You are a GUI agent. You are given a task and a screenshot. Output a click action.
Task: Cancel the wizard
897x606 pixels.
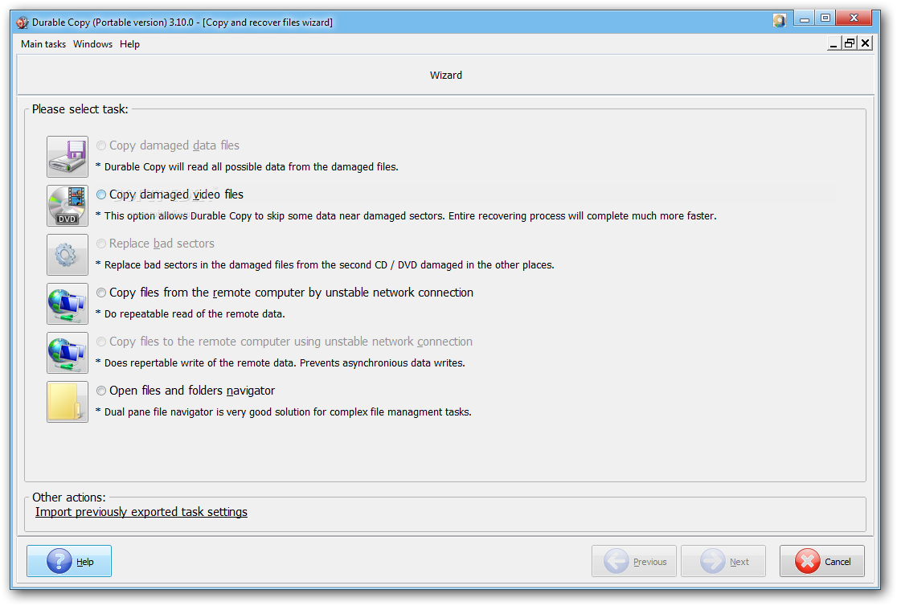click(x=822, y=561)
